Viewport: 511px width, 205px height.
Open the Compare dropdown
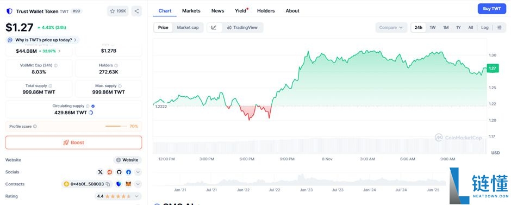tap(391, 28)
